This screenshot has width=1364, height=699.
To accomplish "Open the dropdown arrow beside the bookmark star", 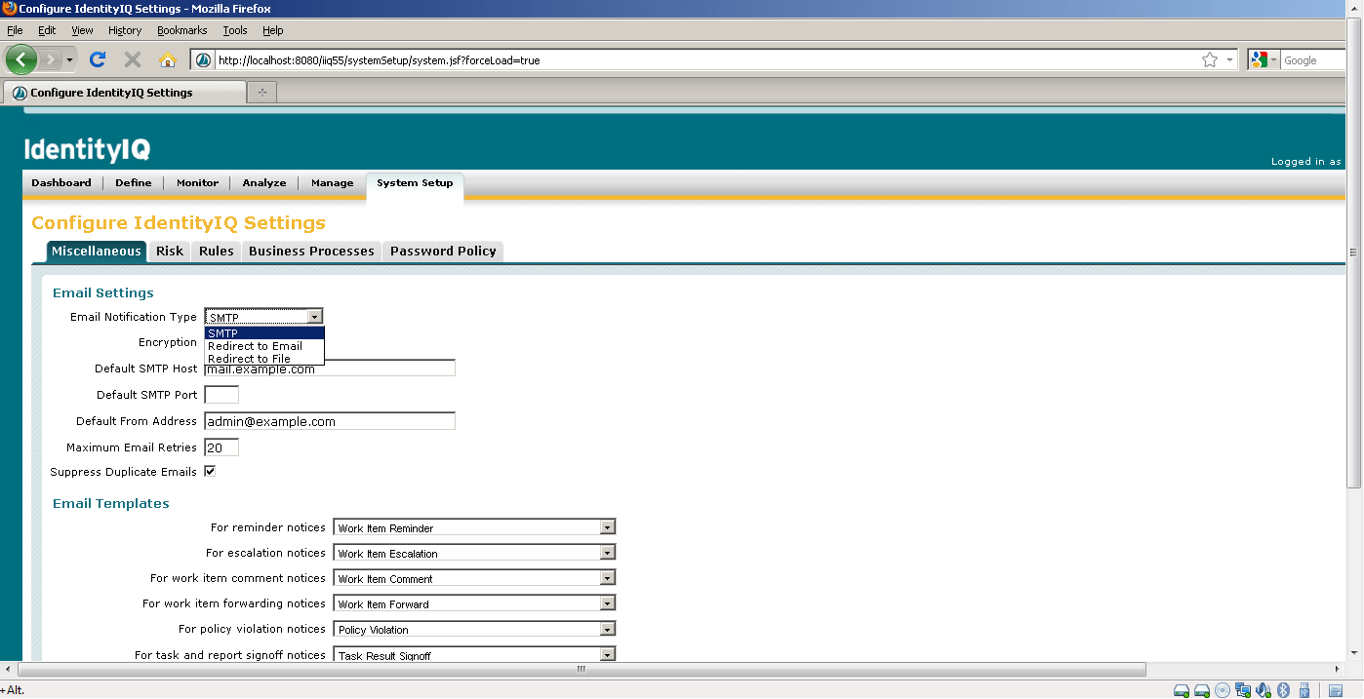I will coord(1229,60).
